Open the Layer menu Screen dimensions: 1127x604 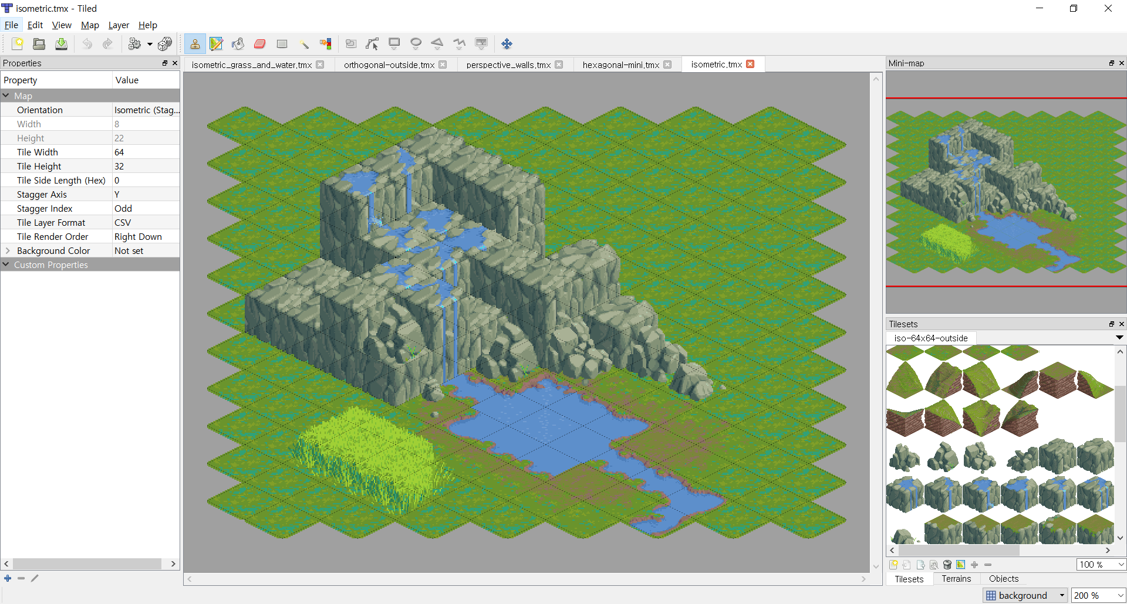119,25
